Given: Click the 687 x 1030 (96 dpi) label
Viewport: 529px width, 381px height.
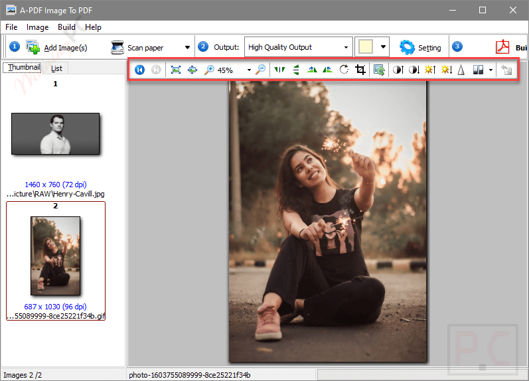Looking at the screenshot, I should [55, 307].
